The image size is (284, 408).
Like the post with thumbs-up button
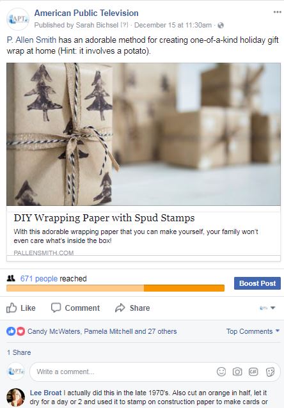[21, 308]
